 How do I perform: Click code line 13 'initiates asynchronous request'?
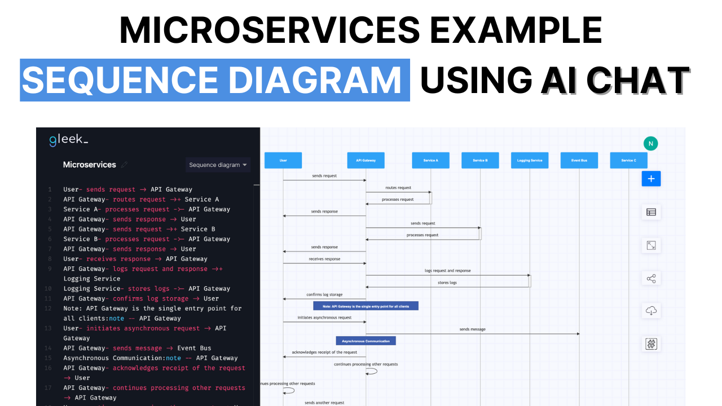(145, 333)
